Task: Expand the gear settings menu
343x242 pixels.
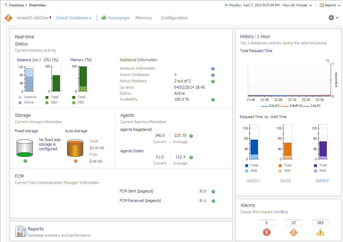Action: point(333,18)
